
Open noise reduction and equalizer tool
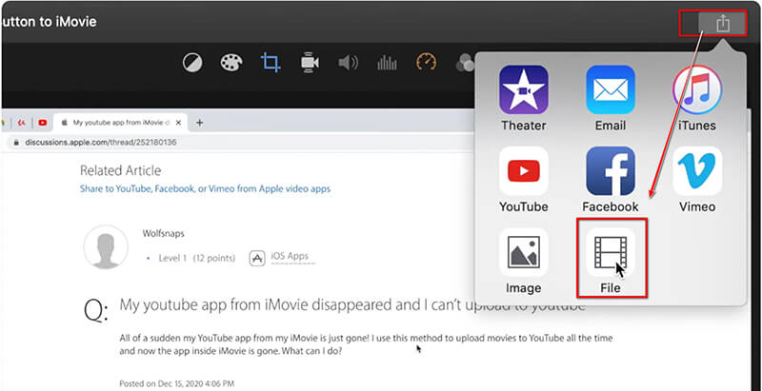pyautogui.click(x=387, y=63)
